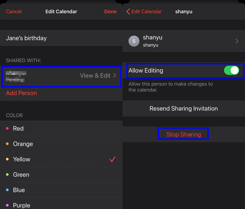This screenshot has height=209, width=245.
Task: Expand shanyu contact details chevron
Action: (x=237, y=41)
